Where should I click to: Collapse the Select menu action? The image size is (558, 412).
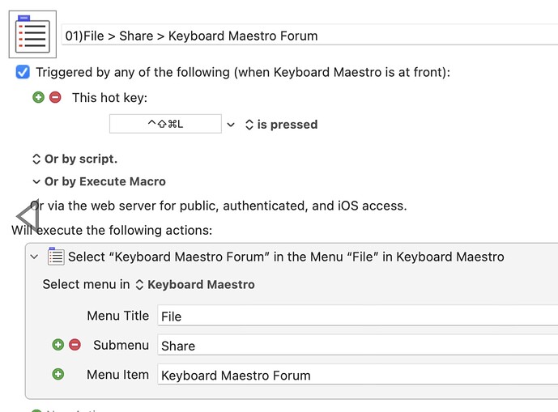coord(34,257)
